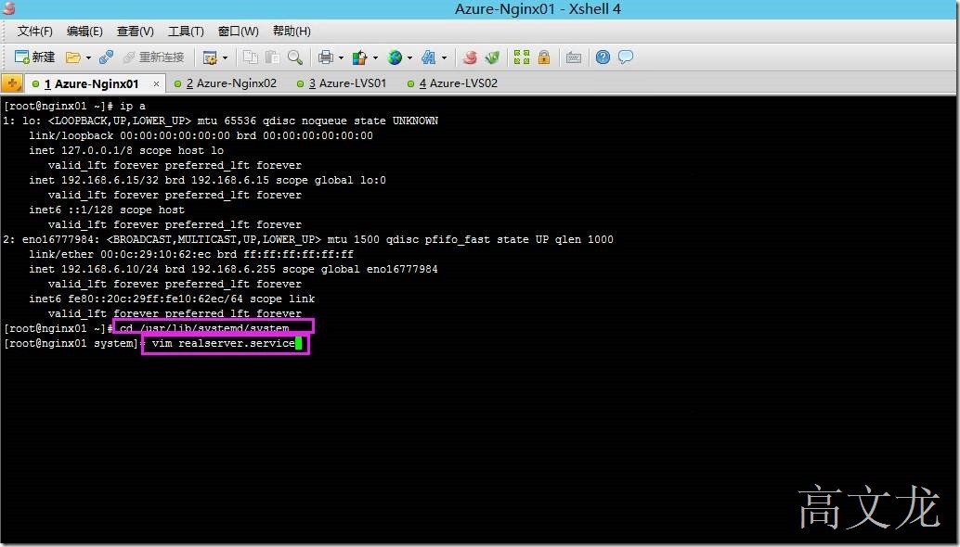
Task: Click the find magnifier icon
Action: tap(295, 57)
